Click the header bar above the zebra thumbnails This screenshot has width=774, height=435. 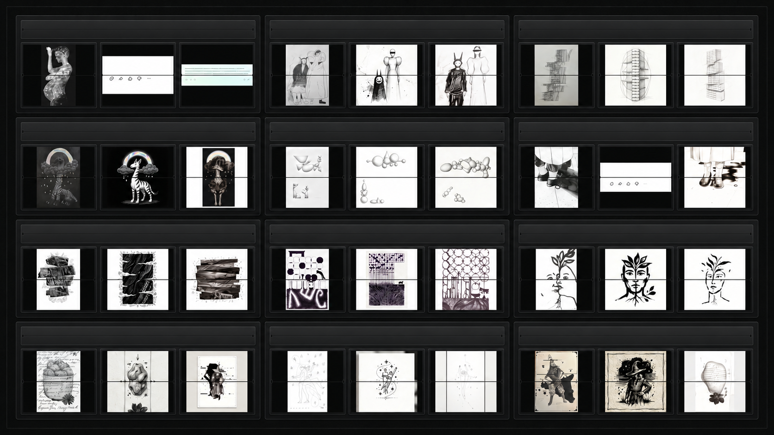[138, 132]
